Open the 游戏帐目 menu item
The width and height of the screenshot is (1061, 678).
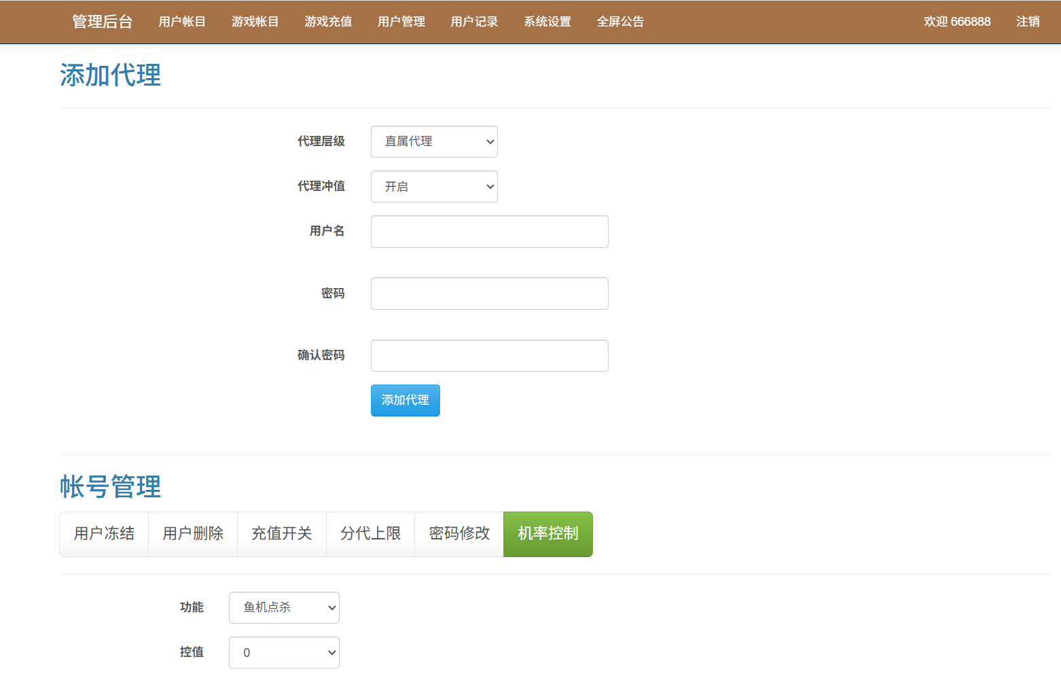255,22
